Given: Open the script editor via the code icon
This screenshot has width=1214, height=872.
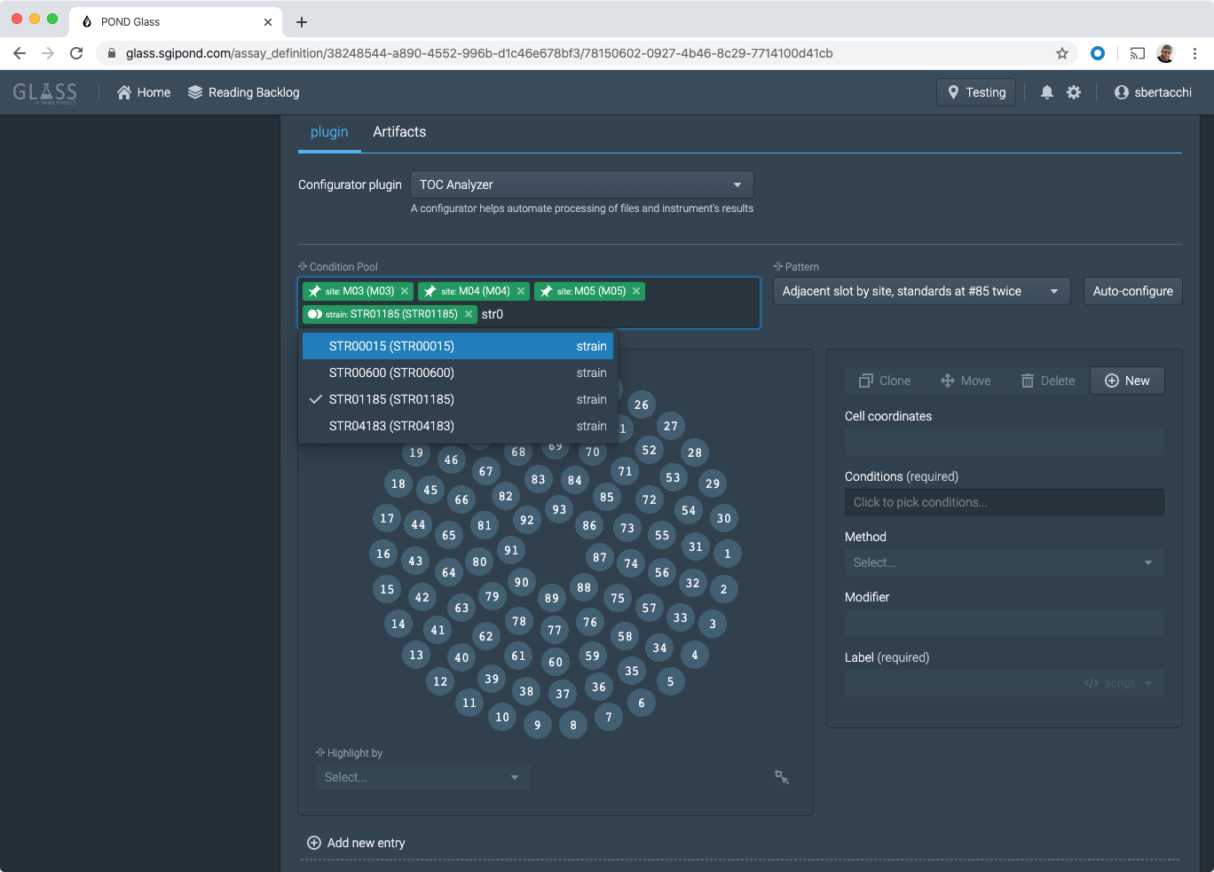Looking at the screenshot, I should click(1091, 683).
